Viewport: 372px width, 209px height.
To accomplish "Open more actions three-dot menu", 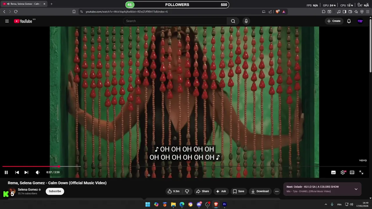I will click(277, 191).
